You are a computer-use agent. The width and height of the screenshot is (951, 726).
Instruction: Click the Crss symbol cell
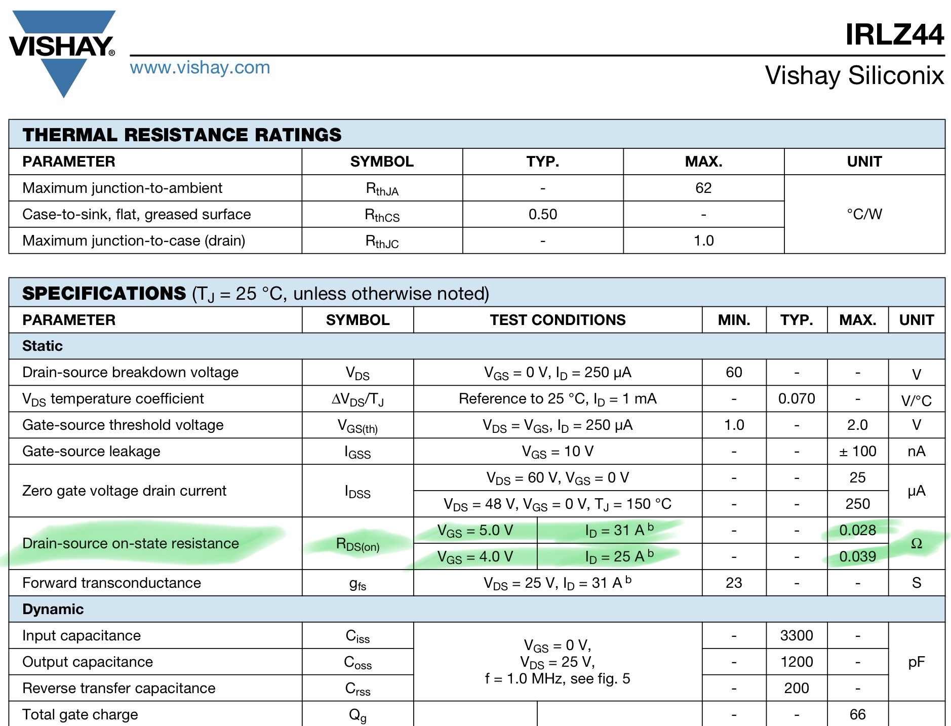pos(358,689)
